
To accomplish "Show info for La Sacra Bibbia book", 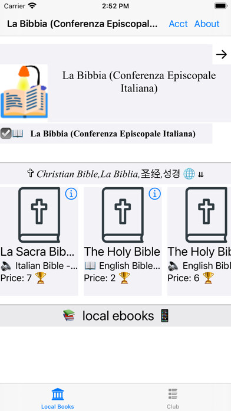I will click(x=71, y=194).
